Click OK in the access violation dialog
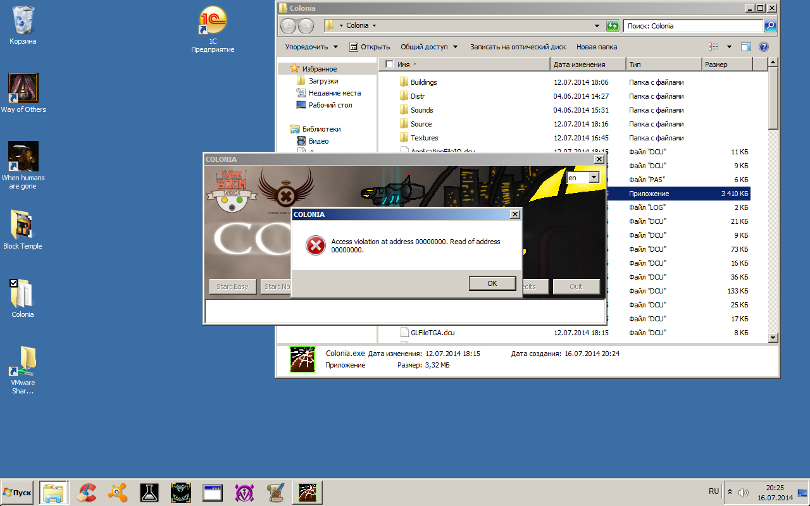Screen dimensions: 810x506 [x=492, y=283]
